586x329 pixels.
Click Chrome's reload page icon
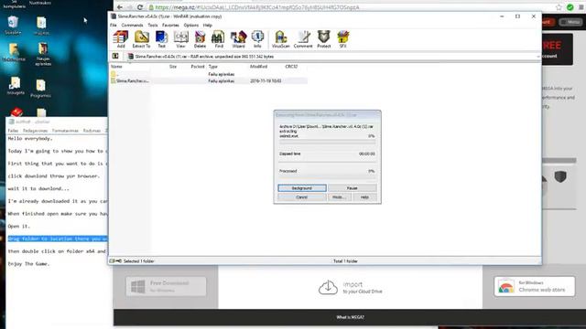(140, 7)
